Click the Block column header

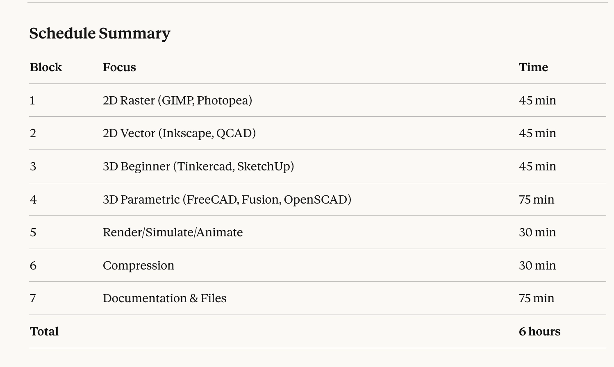(45, 67)
